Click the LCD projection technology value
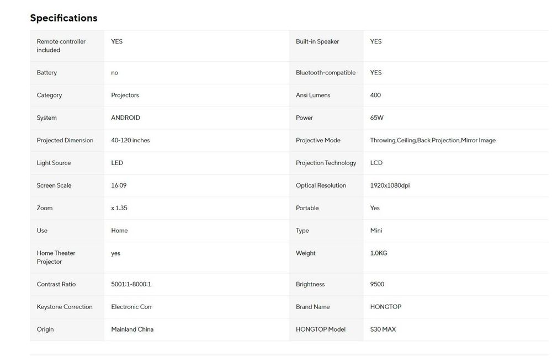 click(x=376, y=163)
